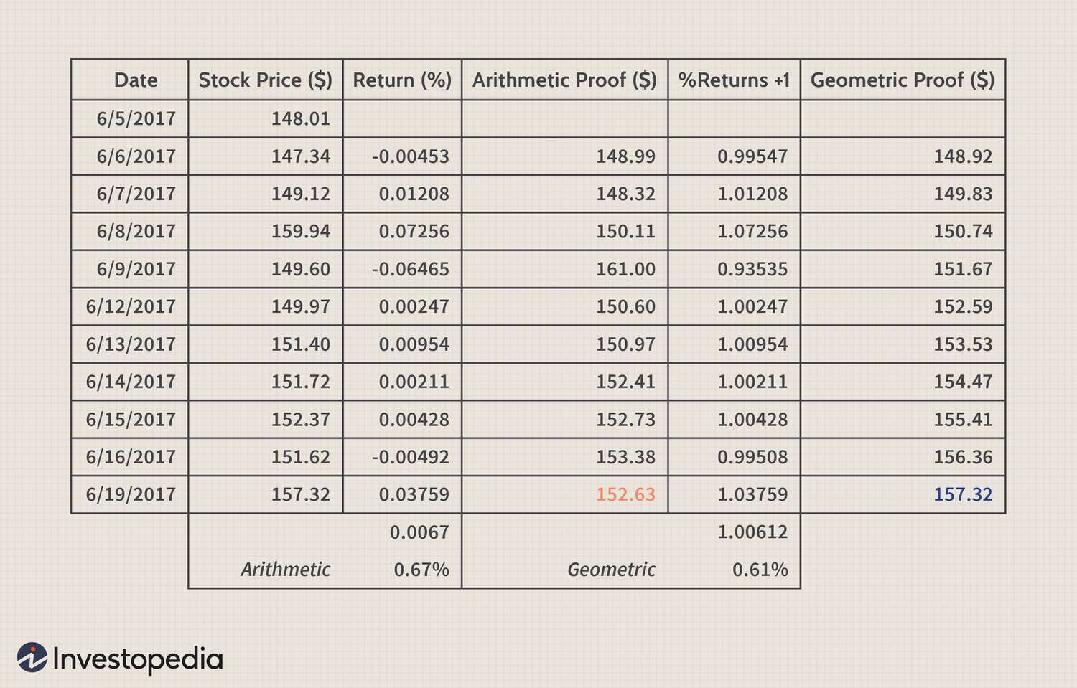This screenshot has height=688, width=1077.
Task: Click the Return (%) column header
Action: tap(402, 80)
